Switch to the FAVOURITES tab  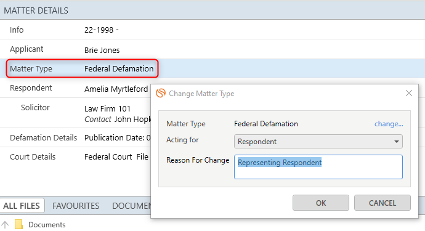[76, 206]
